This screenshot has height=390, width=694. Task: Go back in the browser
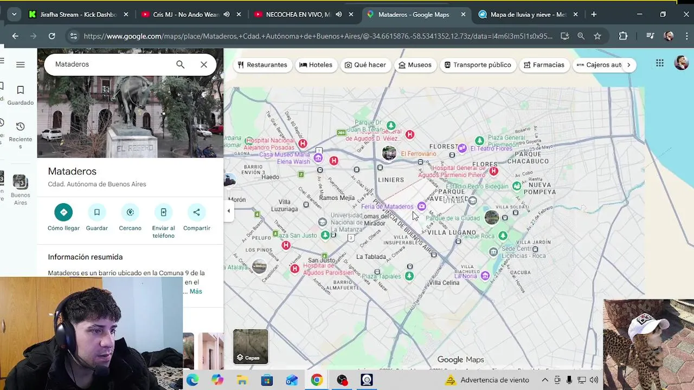(15, 36)
